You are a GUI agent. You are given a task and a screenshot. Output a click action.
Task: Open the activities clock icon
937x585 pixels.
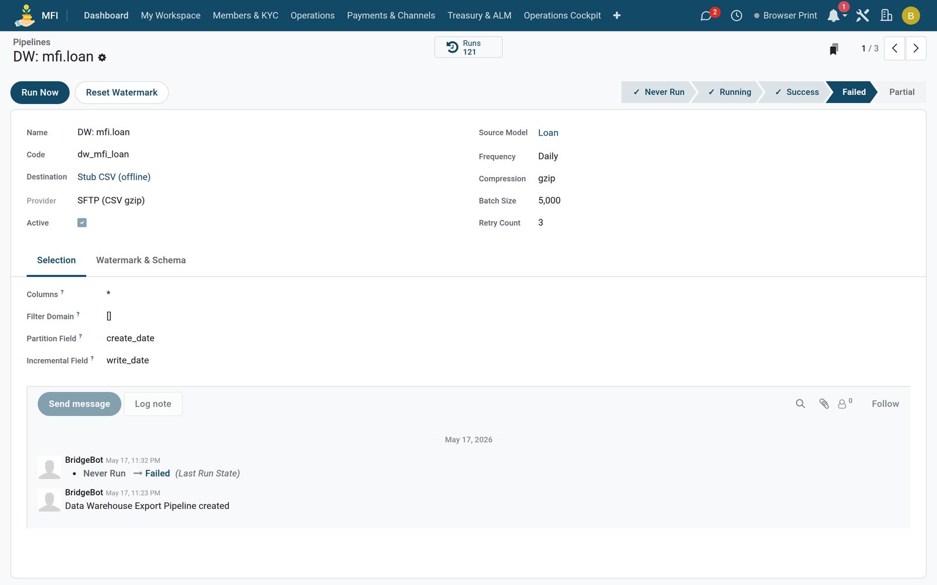pos(737,16)
